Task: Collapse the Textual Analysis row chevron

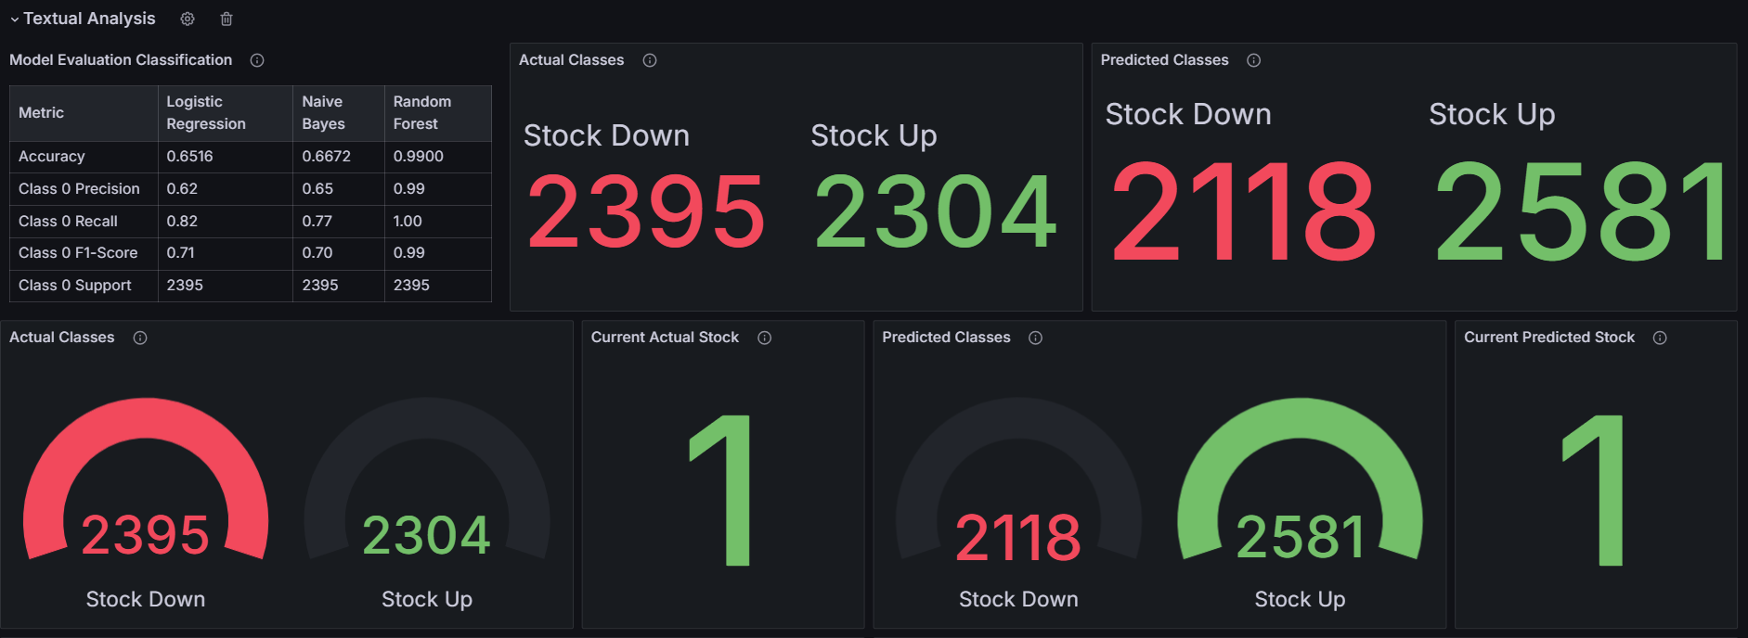Action: pyautogui.click(x=15, y=19)
